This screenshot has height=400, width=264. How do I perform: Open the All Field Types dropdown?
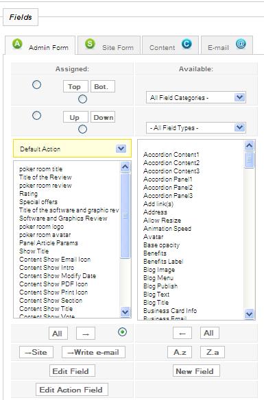pos(196,127)
